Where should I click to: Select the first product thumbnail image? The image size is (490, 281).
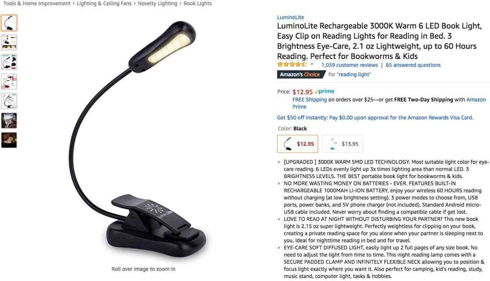(x=9, y=23)
